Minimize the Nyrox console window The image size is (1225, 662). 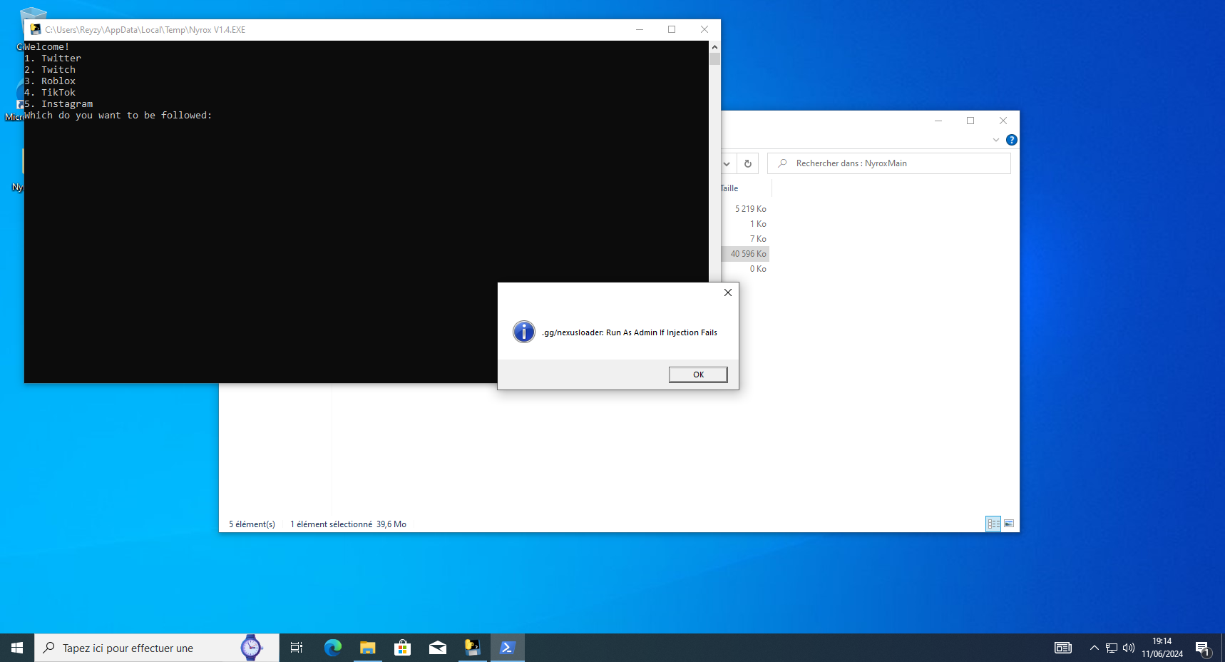640,29
